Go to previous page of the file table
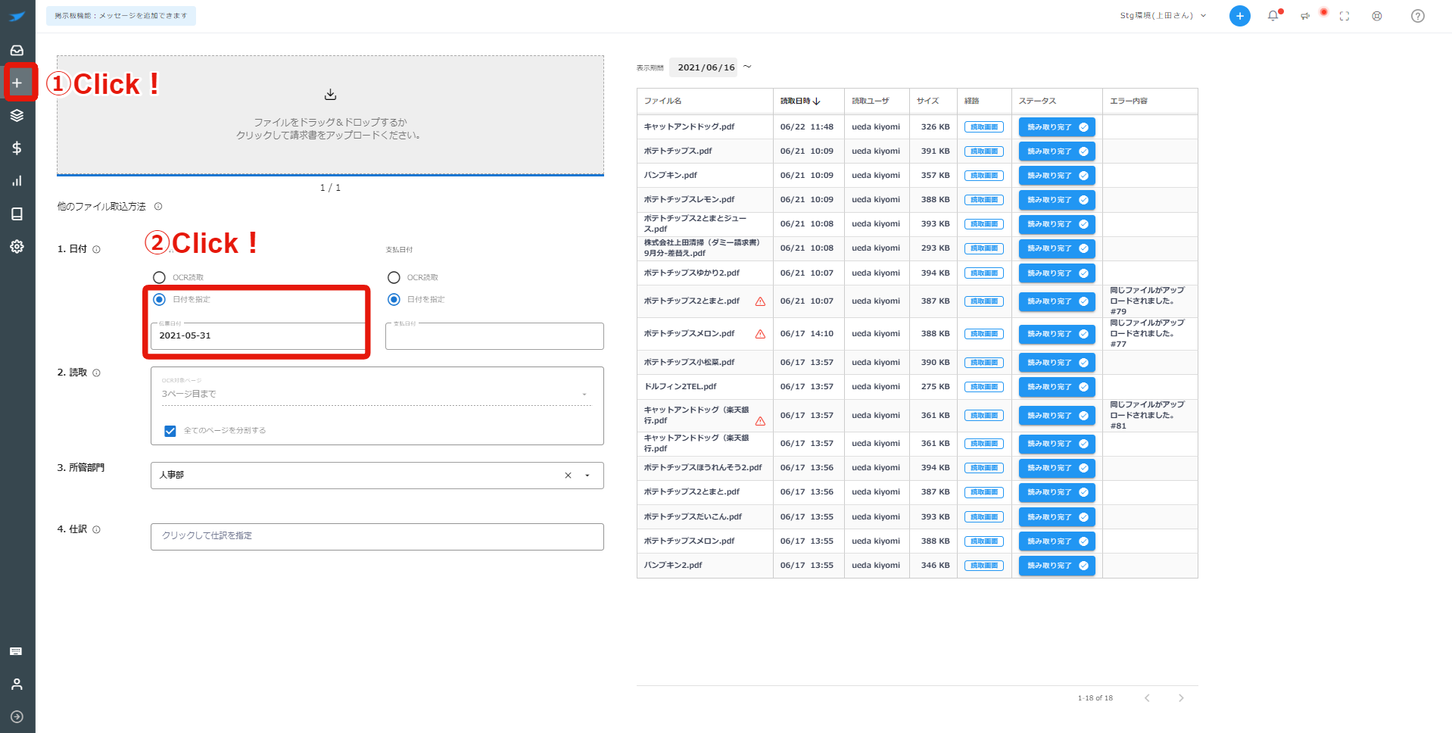This screenshot has height=733, width=1452. (1147, 698)
